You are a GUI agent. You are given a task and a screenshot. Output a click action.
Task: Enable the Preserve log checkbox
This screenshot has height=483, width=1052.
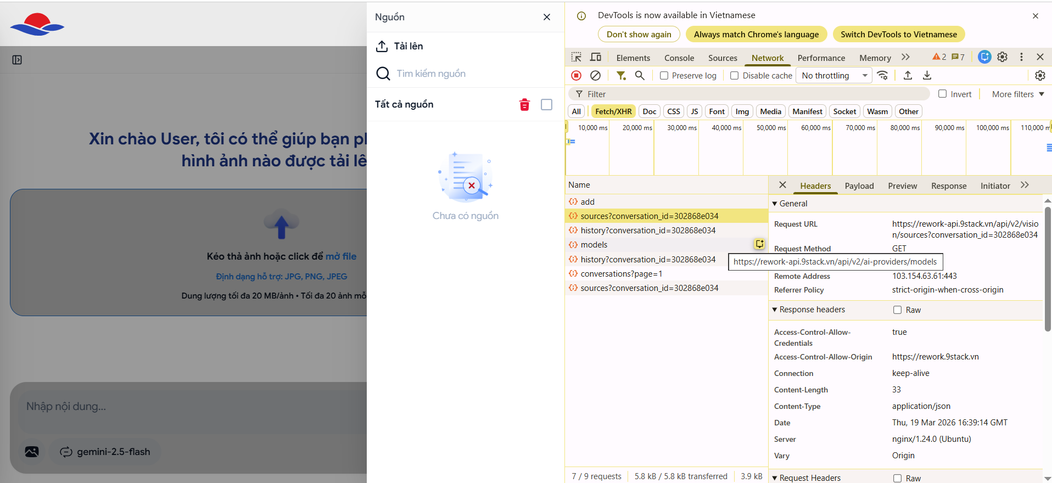click(x=664, y=76)
